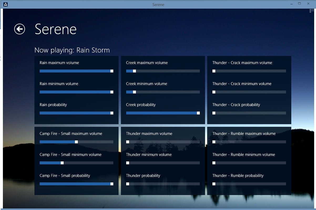Open the app view switcher grid icon
The width and height of the screenshot is (316, 210).
311,11
